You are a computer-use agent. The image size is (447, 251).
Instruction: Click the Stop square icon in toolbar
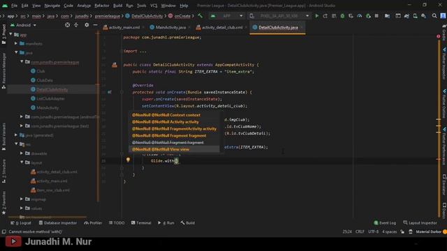[x=376, y=16]
